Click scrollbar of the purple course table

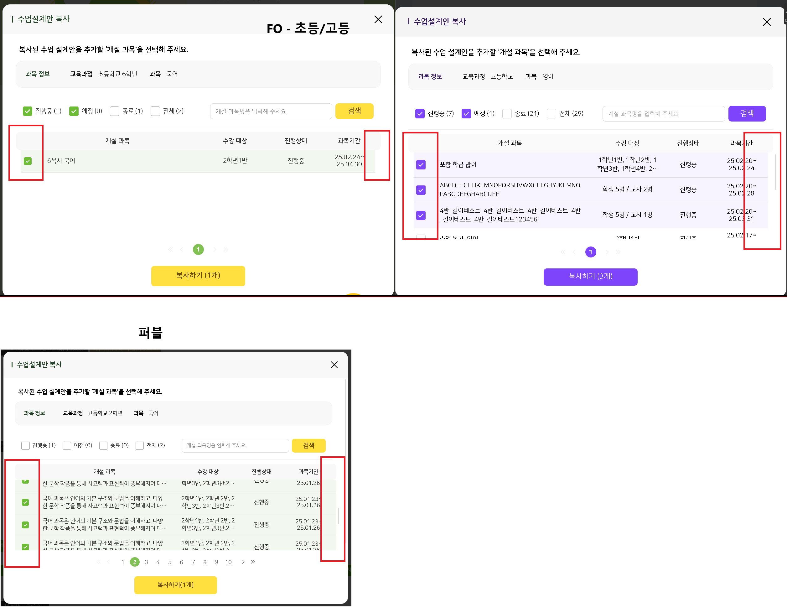(x=775, y=172)
